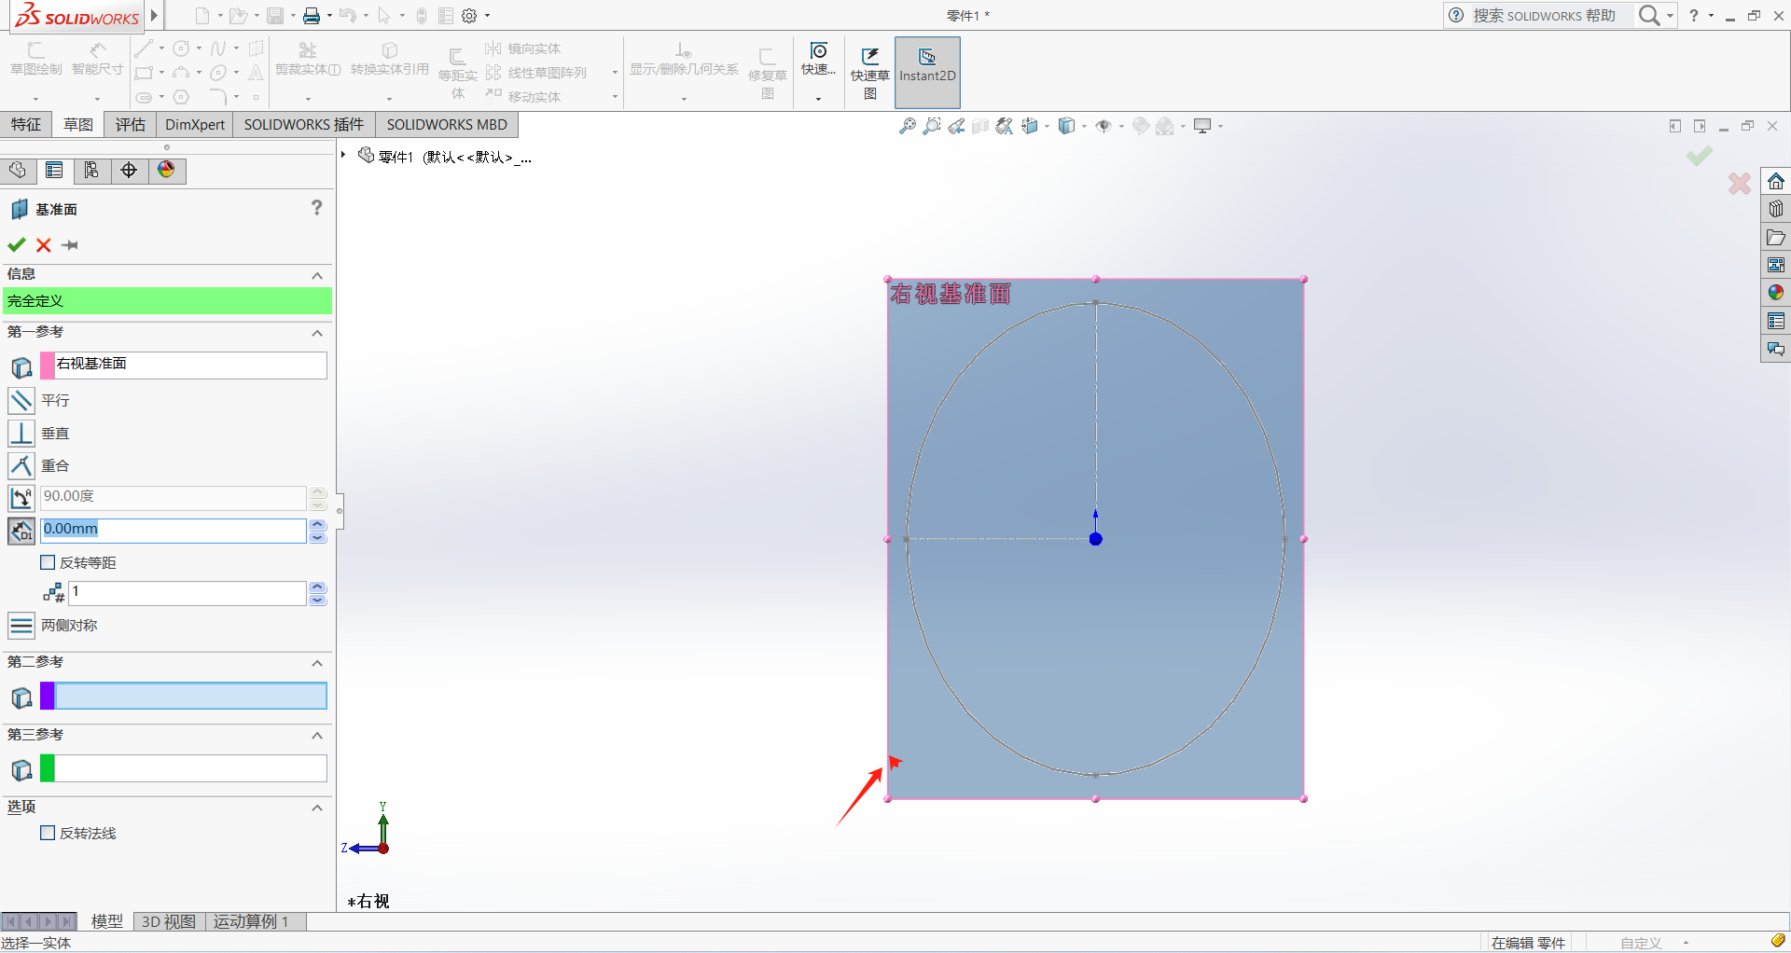1791x953 pixels.
Task: Select Perpendicular (垂直) constraint
Action: pyautogui.click(x=21, y=434)
